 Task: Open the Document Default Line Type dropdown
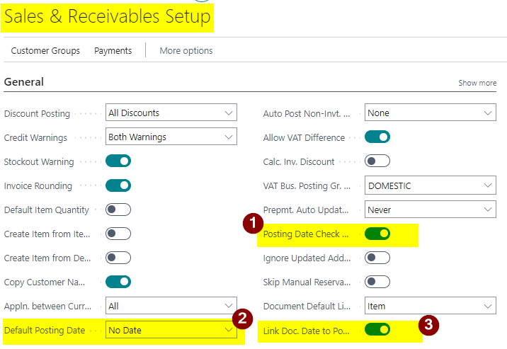tap(430, 306)
